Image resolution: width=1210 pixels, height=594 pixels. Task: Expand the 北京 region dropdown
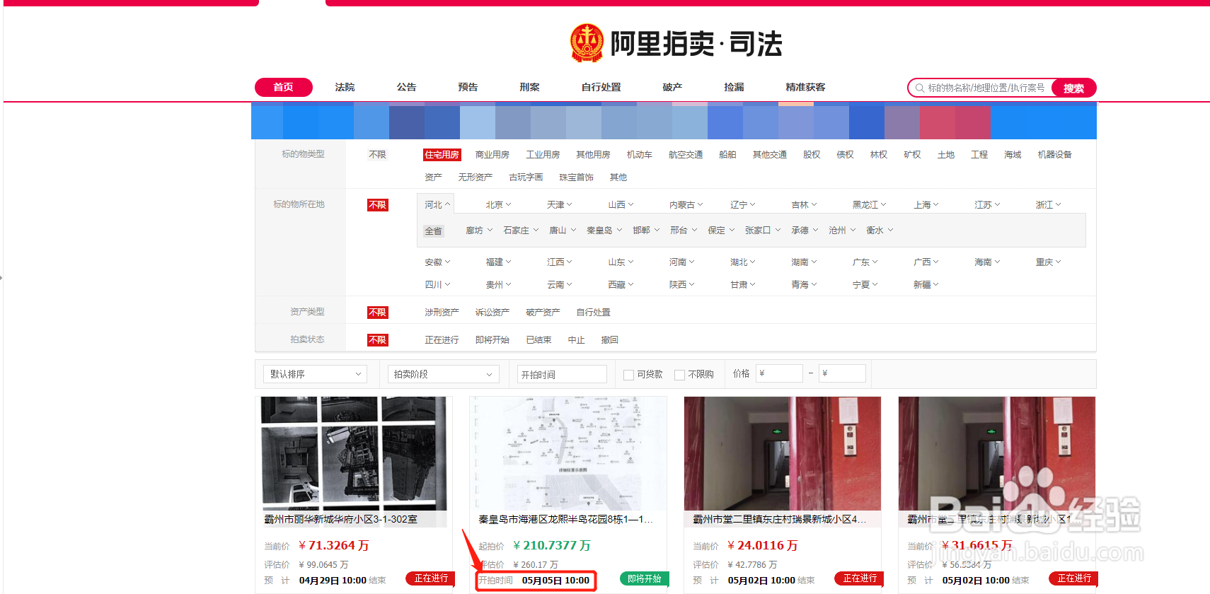coord(498,204)
